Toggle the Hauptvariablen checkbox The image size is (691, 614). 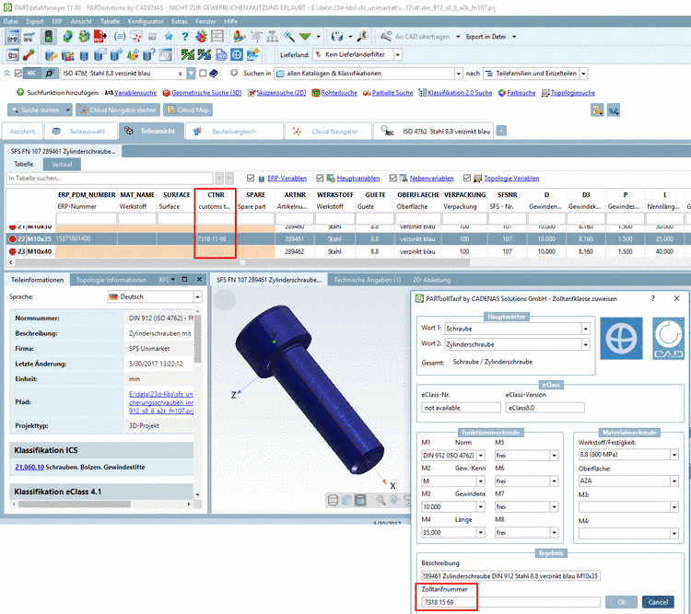pos(320,178)
